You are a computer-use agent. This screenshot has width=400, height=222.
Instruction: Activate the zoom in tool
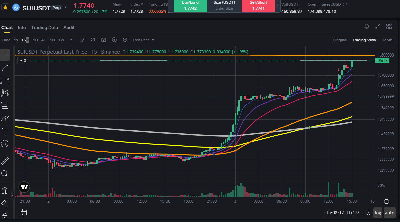pos(5,174)
